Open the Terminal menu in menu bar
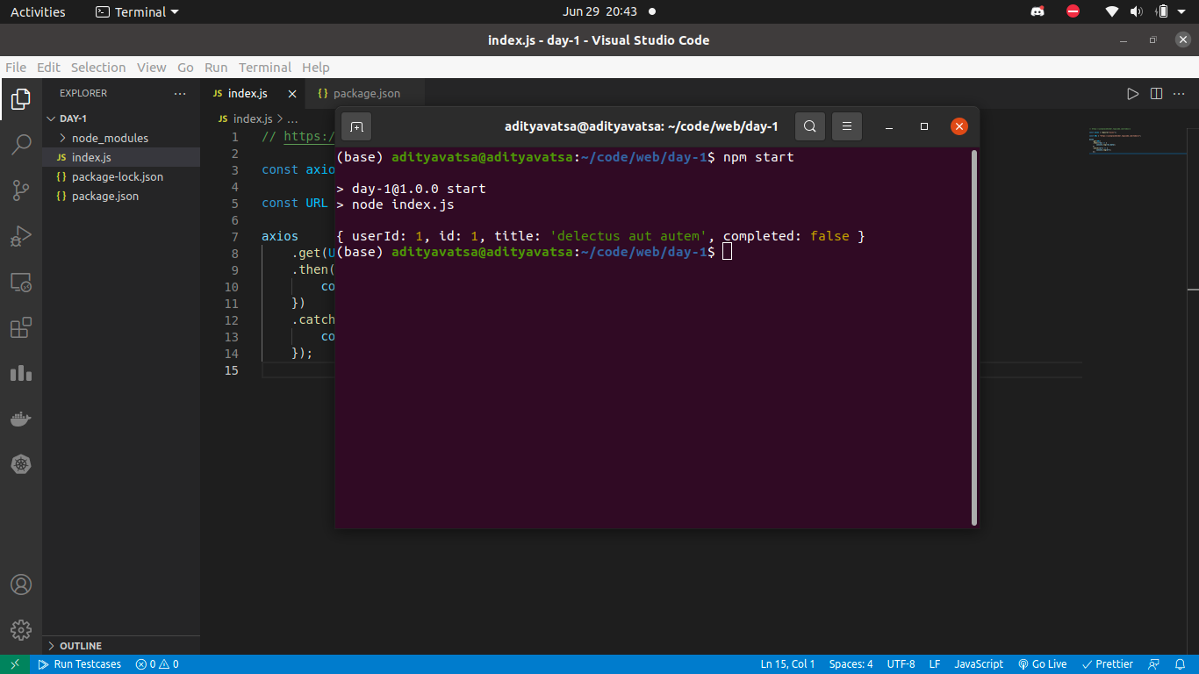Image resolution: width=1199 pixels, height=674 pixels. click(x=265, y=68)
